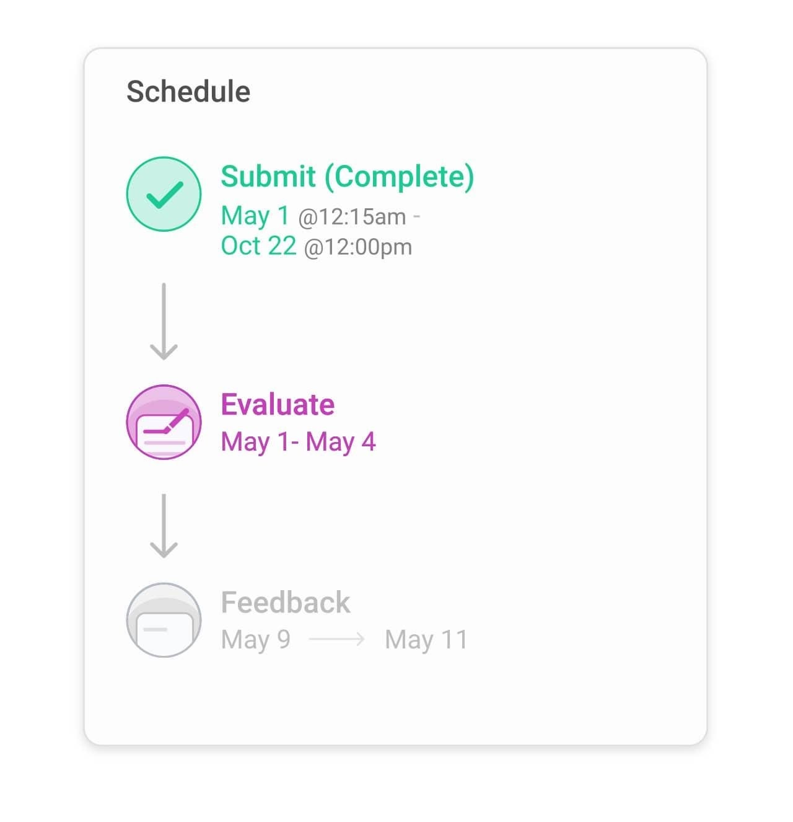
Task: Click the gray Feedback stage icon
Action: tap(164, 620)
